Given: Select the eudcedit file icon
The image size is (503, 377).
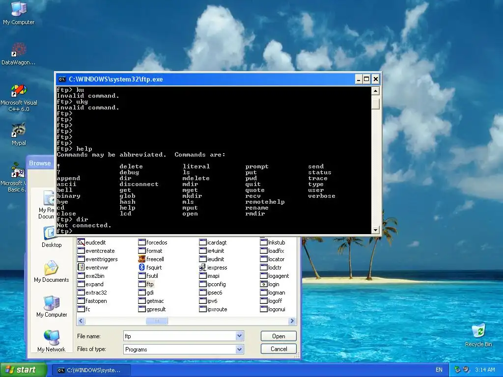Looking at the screenshot, I should coord(92,242).
